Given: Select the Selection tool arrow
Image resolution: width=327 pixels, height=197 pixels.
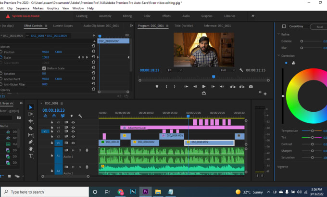Looking at the screenshot, I should click(31, 107).
